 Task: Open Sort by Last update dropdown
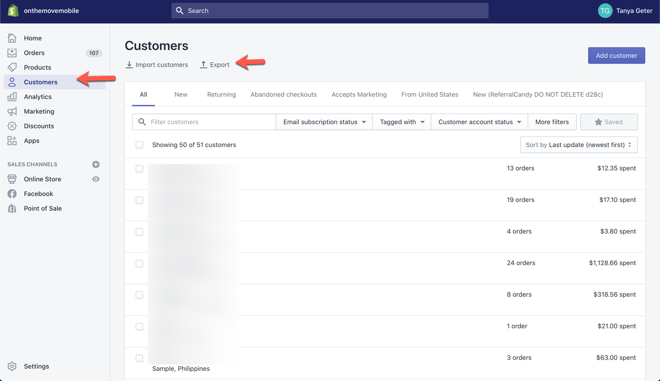click(579, 145)
